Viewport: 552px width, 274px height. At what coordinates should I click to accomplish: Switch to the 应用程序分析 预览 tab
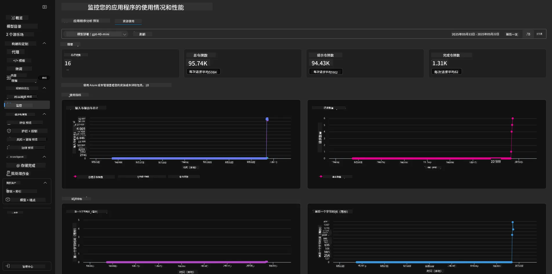(86, 21)
